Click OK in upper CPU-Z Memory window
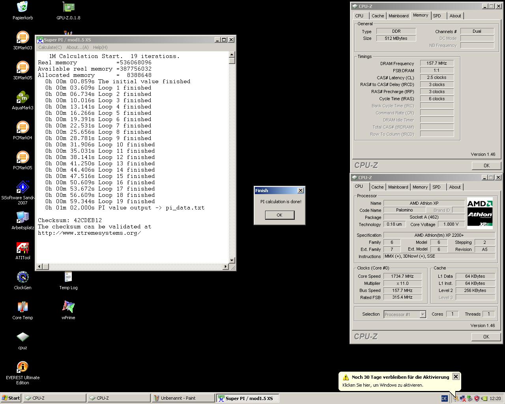The image size is (505, 404). (x=486, y=166)
